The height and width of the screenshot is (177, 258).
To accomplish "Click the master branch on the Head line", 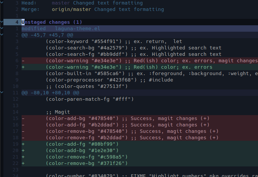I will pos(61,3).
